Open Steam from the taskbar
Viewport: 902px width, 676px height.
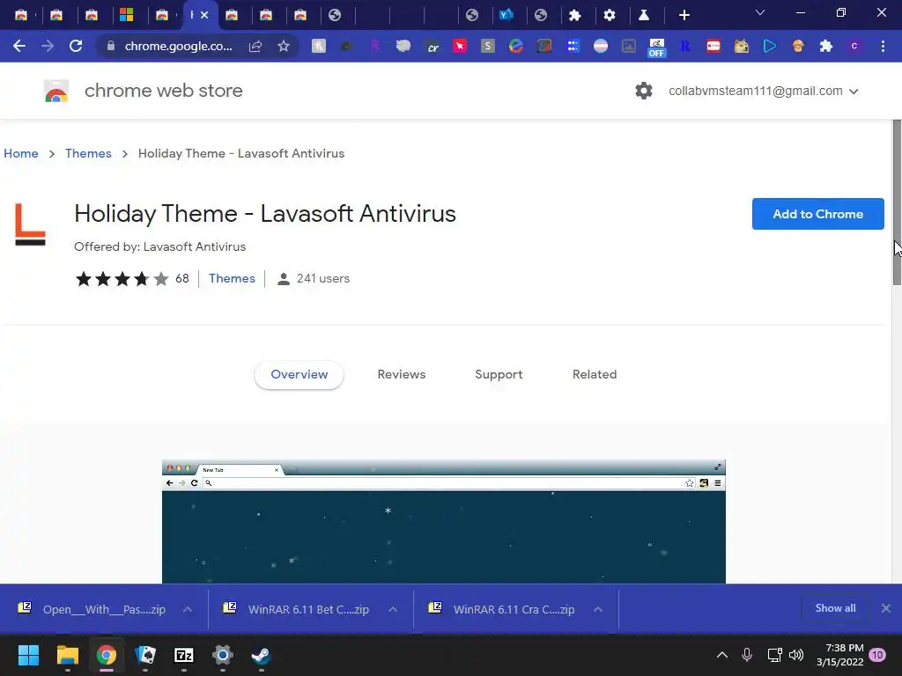pyautogui.click(x=261, y=655)
